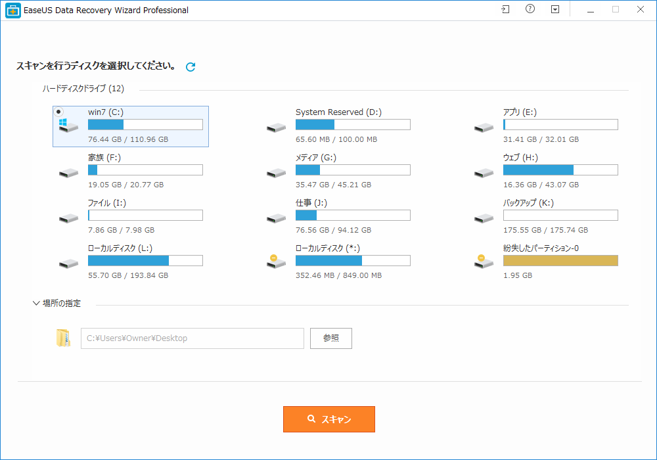The height and width of the screenshot is (460, 657).
Task: Click the 紛失したパーティション-0 label
Action: [541, 248]
